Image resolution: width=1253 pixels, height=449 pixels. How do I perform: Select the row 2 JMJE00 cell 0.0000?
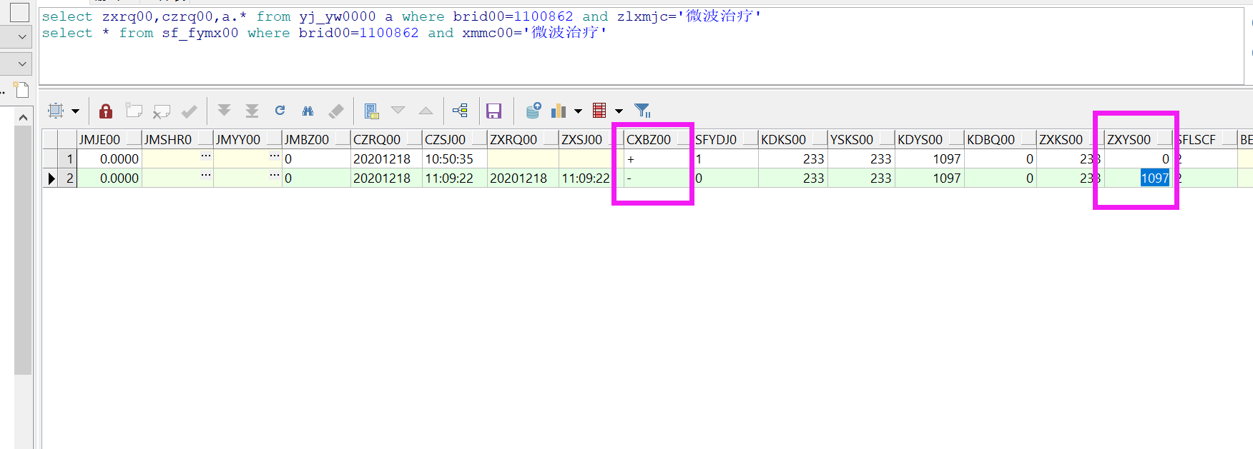(x=109, y=178)
